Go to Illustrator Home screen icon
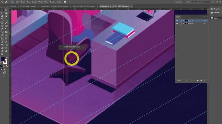 pos(6,2)
